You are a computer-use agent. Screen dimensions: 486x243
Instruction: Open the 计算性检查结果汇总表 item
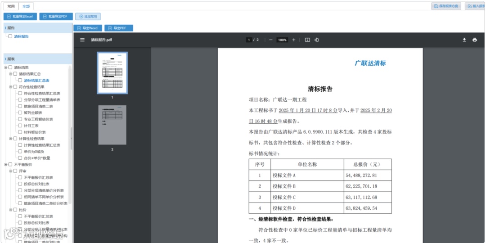pos(42,145)
